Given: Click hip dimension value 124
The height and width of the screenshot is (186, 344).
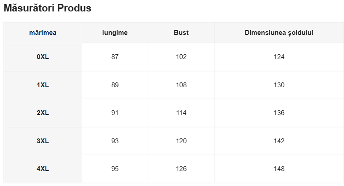Looking at the screenshot, I should pos(279,57).
